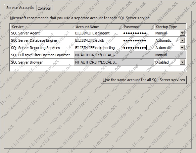The height and width of the screenshot is (153, 196).
Task: Open Startup Type dropdown for SQL Server Browser
Action: (x=182, y=62)
